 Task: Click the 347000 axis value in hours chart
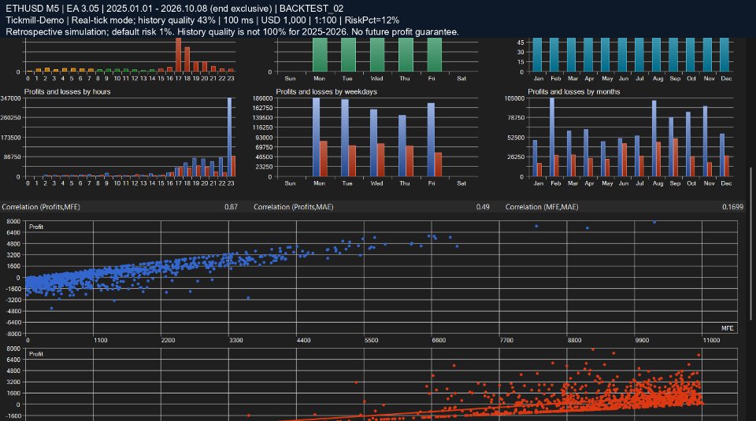pos(10,98)
